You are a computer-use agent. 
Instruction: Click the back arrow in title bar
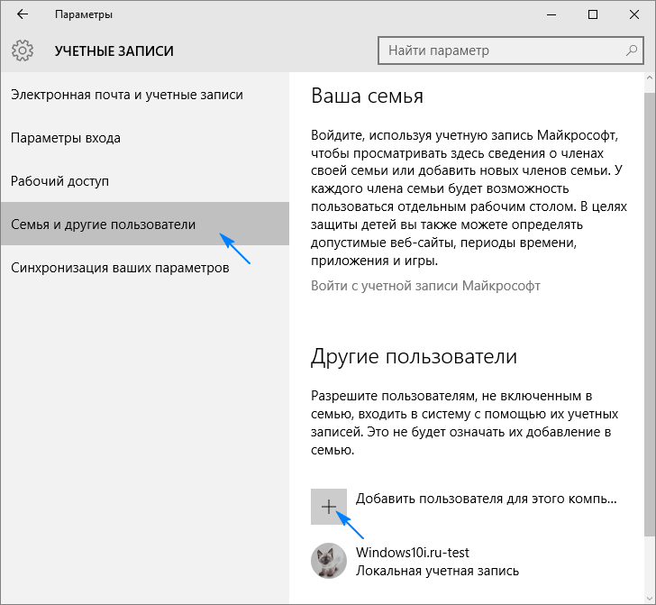tap(22, 15)
